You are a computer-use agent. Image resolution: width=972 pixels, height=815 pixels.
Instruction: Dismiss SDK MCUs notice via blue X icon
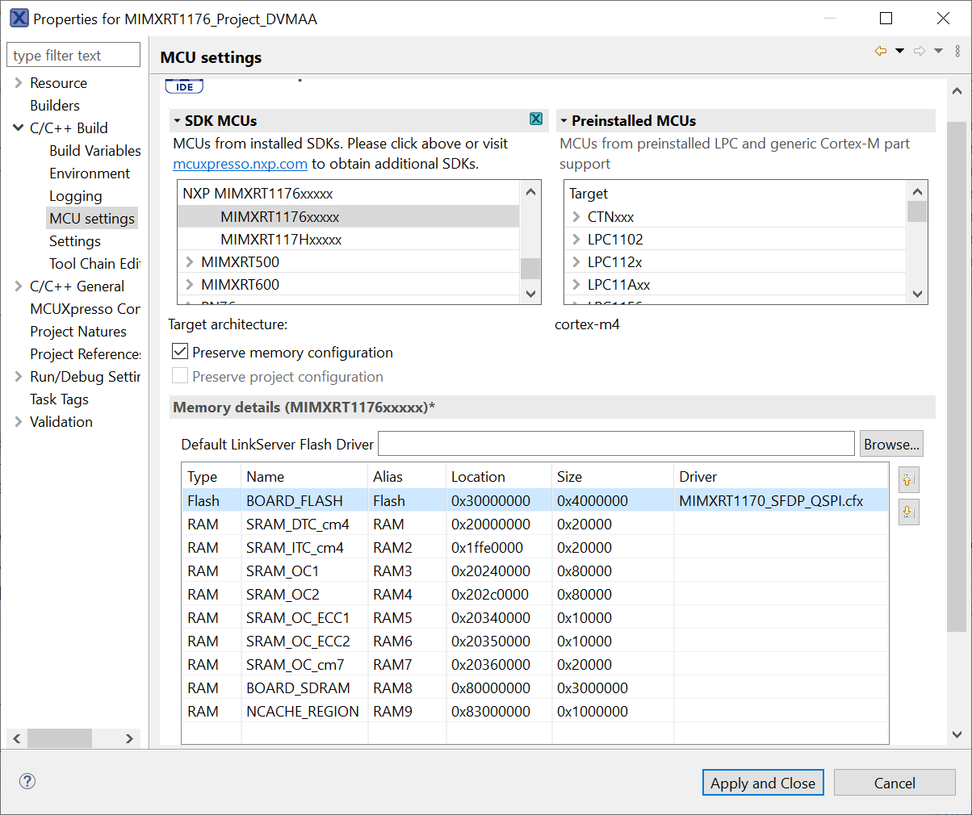[535, 119]
